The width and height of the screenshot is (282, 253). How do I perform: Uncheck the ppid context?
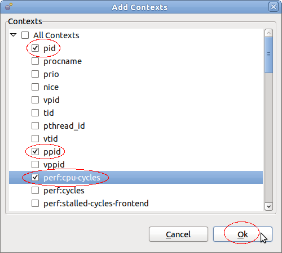click(35, 151)
